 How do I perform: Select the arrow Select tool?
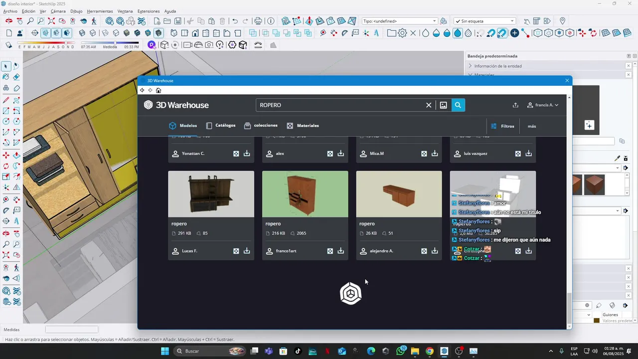click(6, 66)
